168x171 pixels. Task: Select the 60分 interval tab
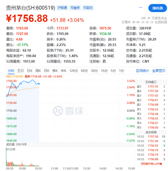point(84,71)
